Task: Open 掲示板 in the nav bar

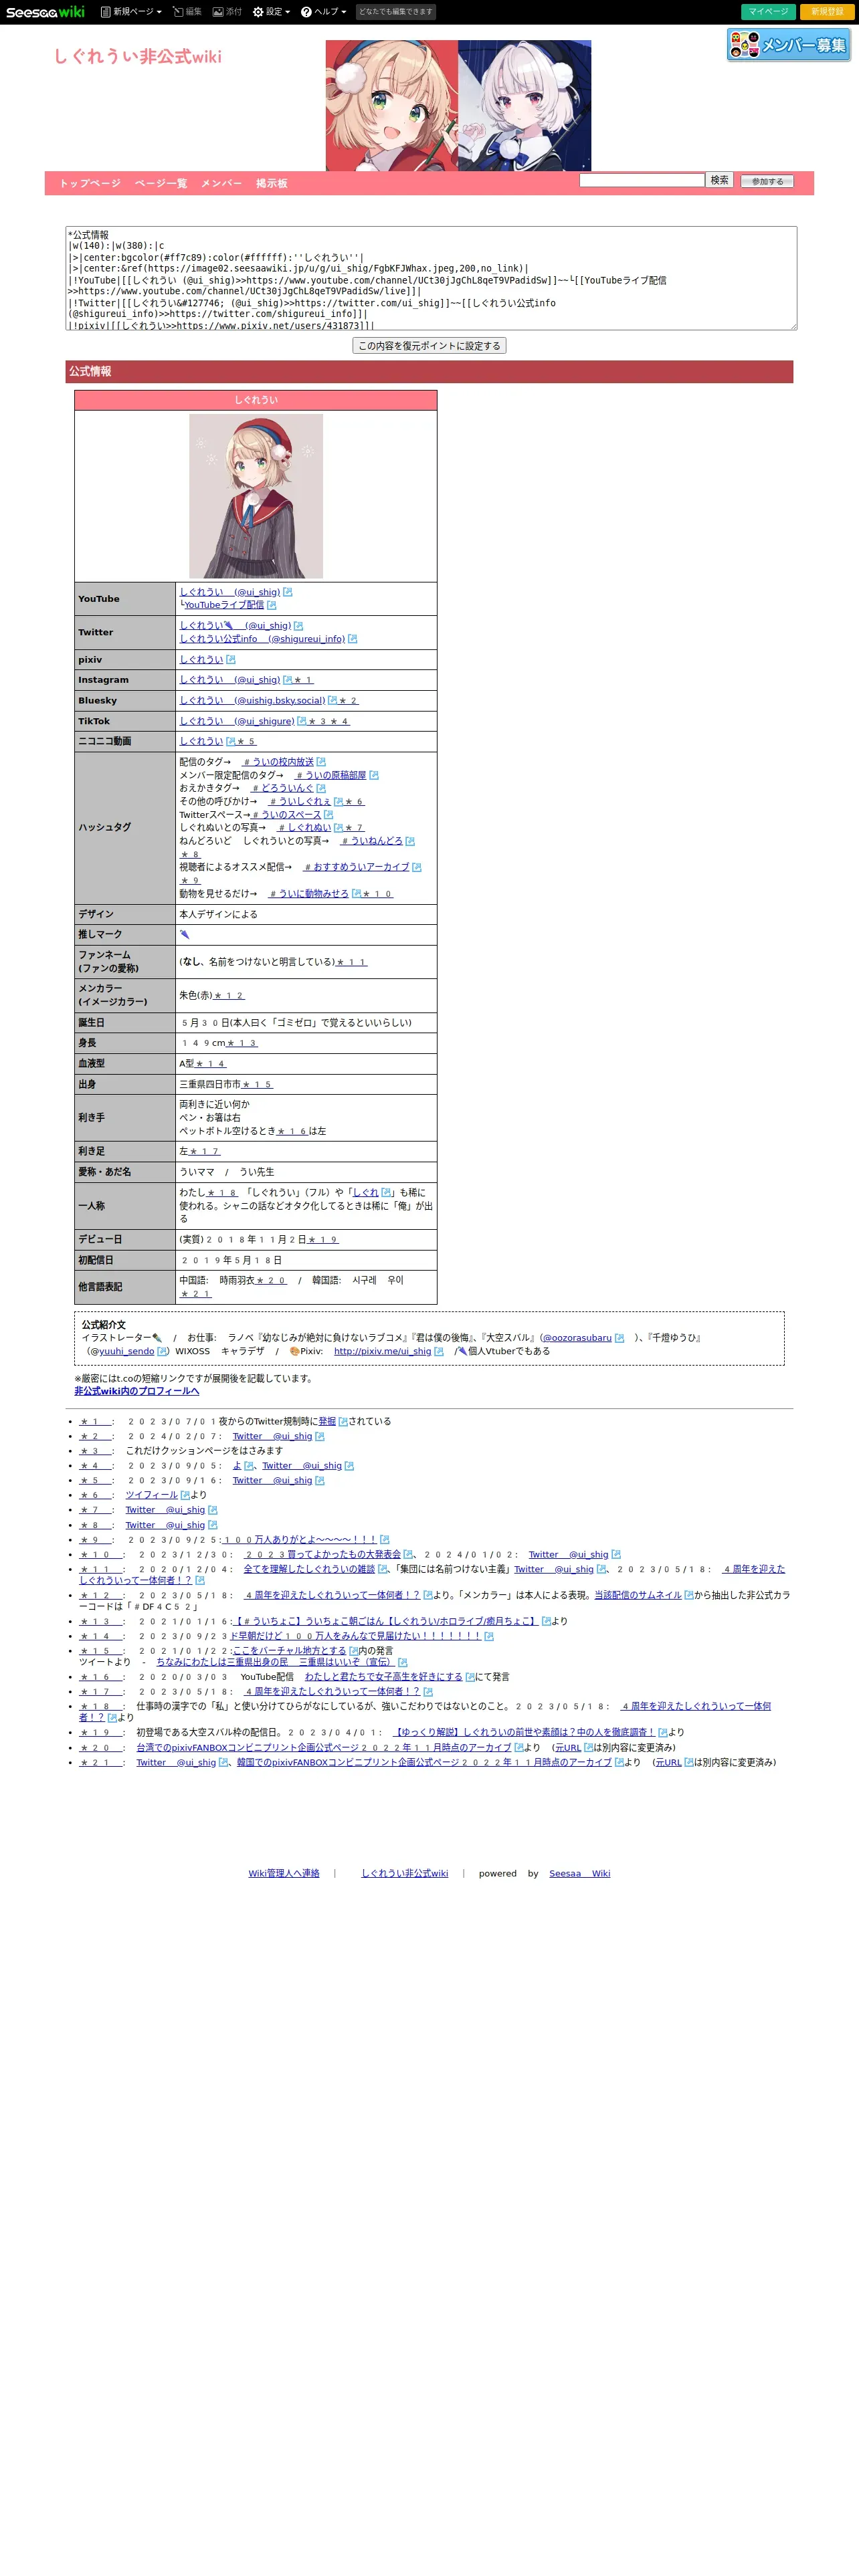Action: point(271,184)
